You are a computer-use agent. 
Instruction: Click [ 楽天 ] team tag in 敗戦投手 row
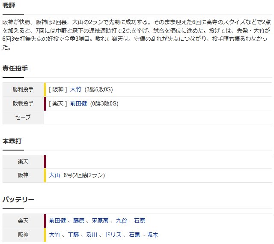coord(58,104)
